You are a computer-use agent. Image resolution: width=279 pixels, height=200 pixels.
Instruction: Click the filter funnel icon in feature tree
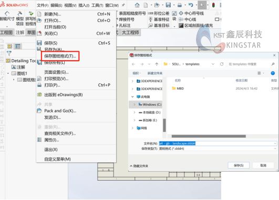(9, 53)
